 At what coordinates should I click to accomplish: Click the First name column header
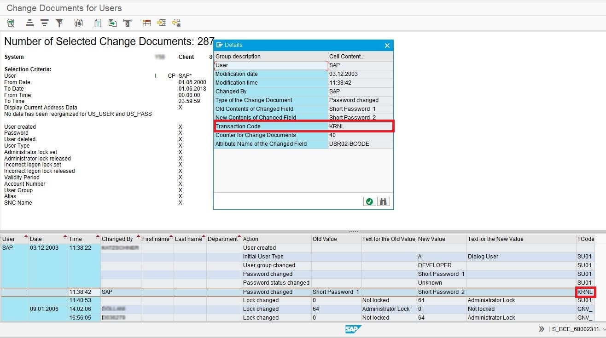point(157,239)
